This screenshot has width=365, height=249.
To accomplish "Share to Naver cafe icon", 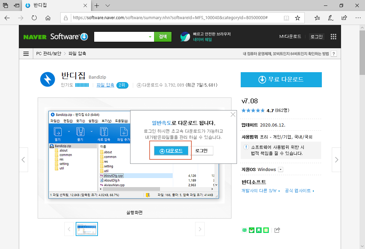I will 252,230.
